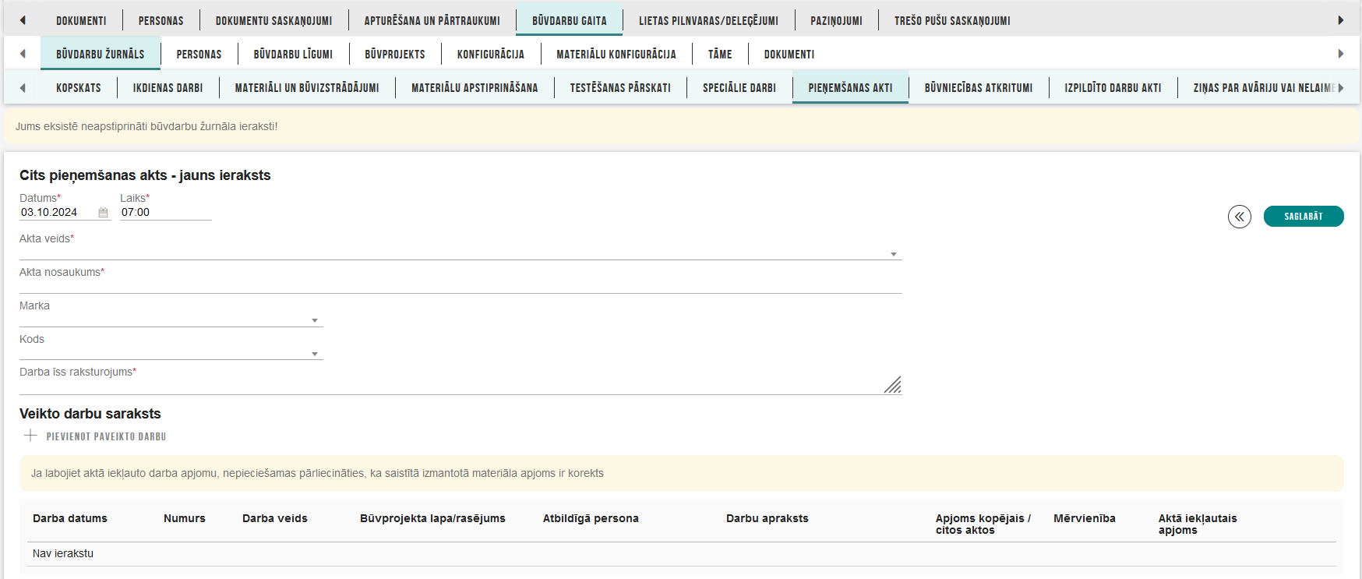This screenshot has width=1362, height=579.
Task: Open the Personas top menu
Action: (x=161, y=20)
